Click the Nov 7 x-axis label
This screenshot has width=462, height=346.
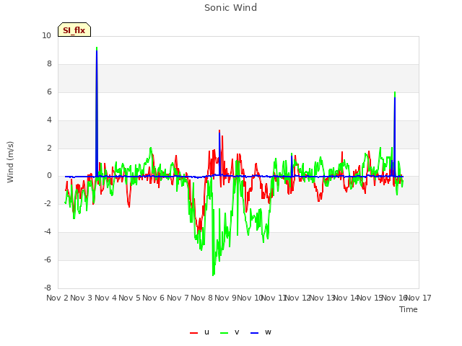click(x=178, y=298)
